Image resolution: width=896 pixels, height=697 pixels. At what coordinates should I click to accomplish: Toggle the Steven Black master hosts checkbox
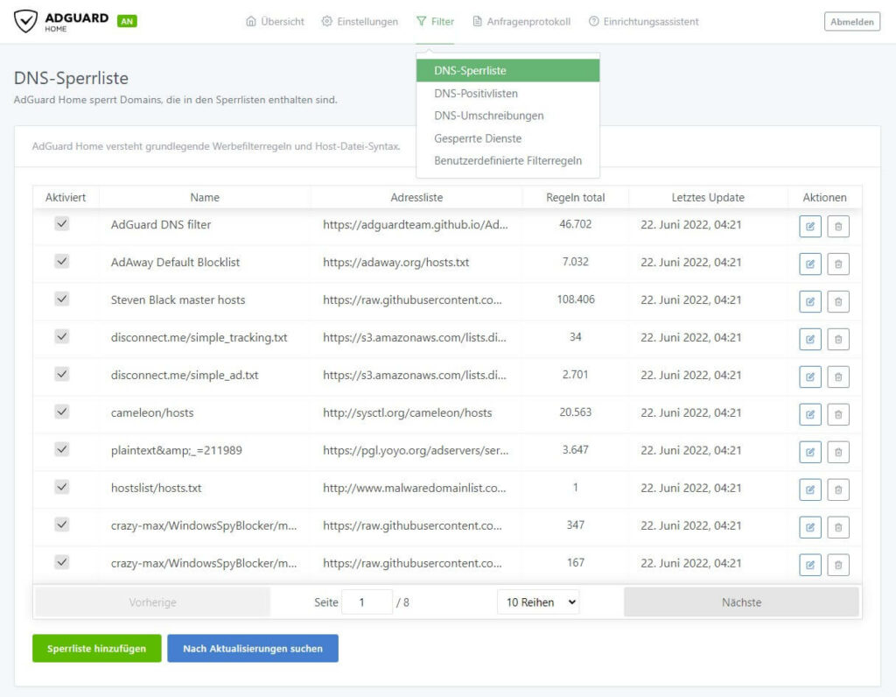pyautogui.click(x=62, y=299)
